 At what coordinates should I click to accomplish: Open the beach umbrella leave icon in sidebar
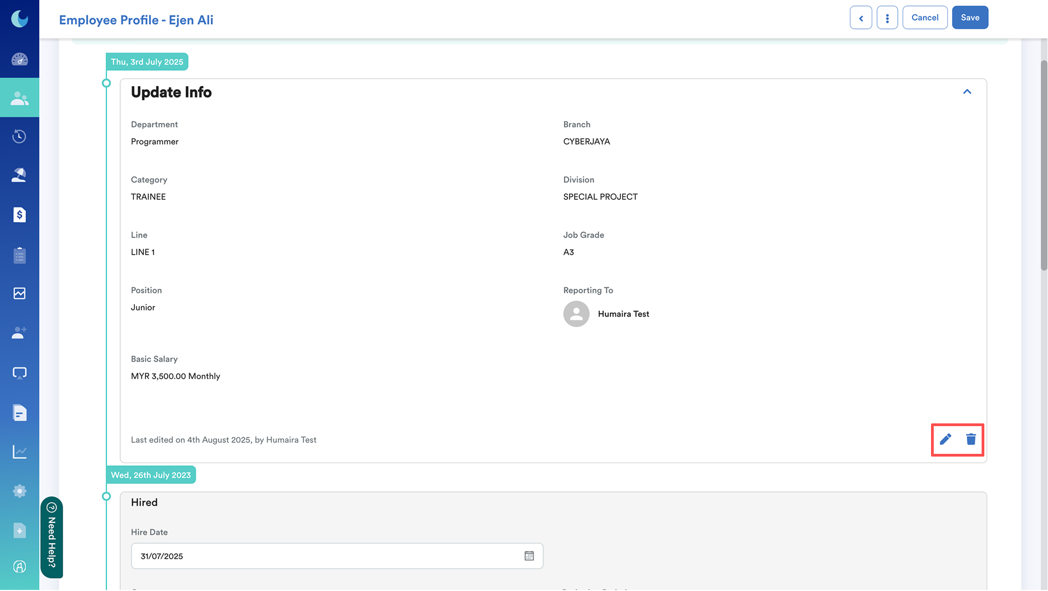click(20, 175)
